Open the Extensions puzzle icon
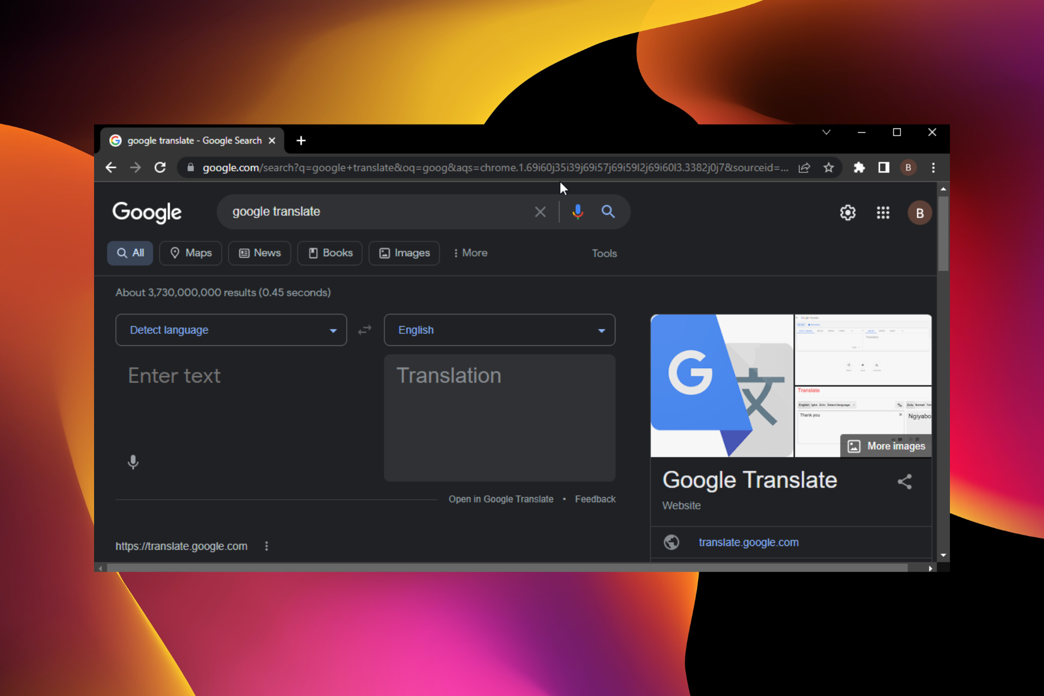The width and height of the screenshot is (1044, 696). pos(859,167)
